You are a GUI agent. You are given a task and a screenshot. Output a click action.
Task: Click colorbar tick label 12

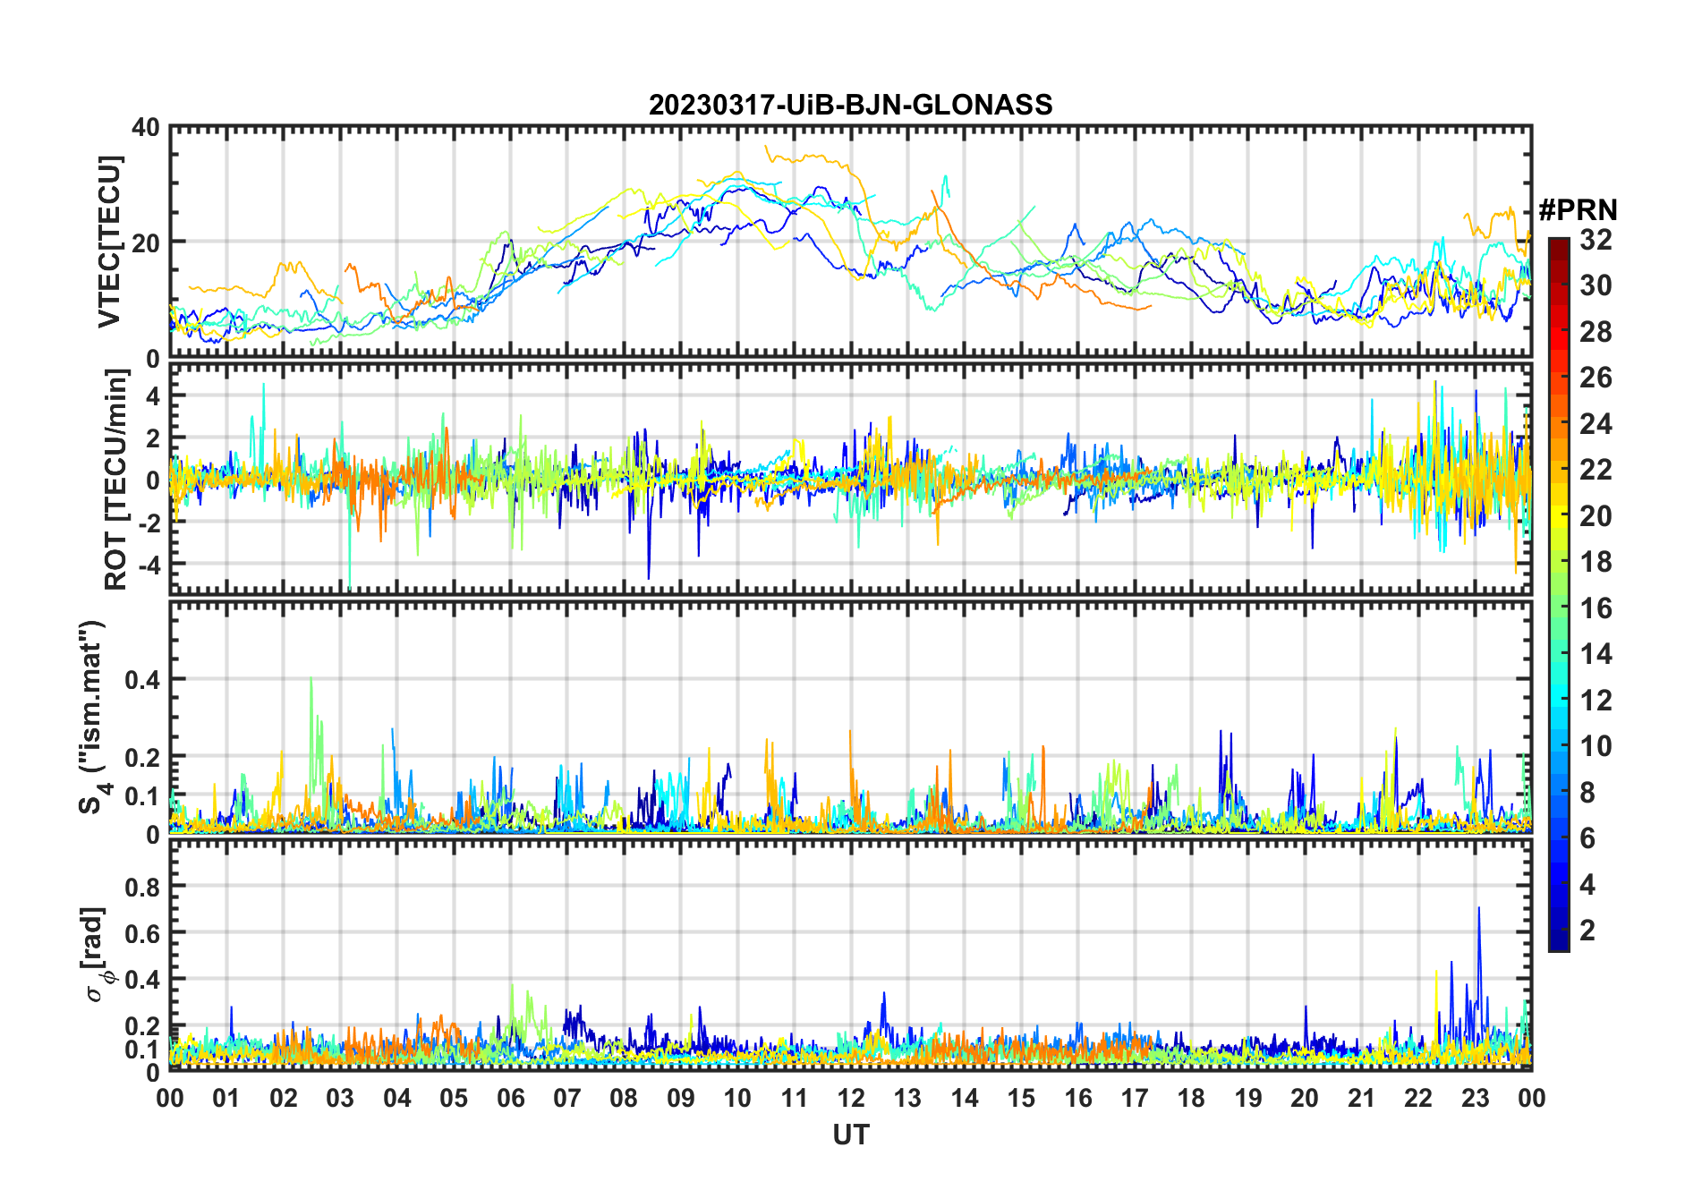[x=1596, y=700]
